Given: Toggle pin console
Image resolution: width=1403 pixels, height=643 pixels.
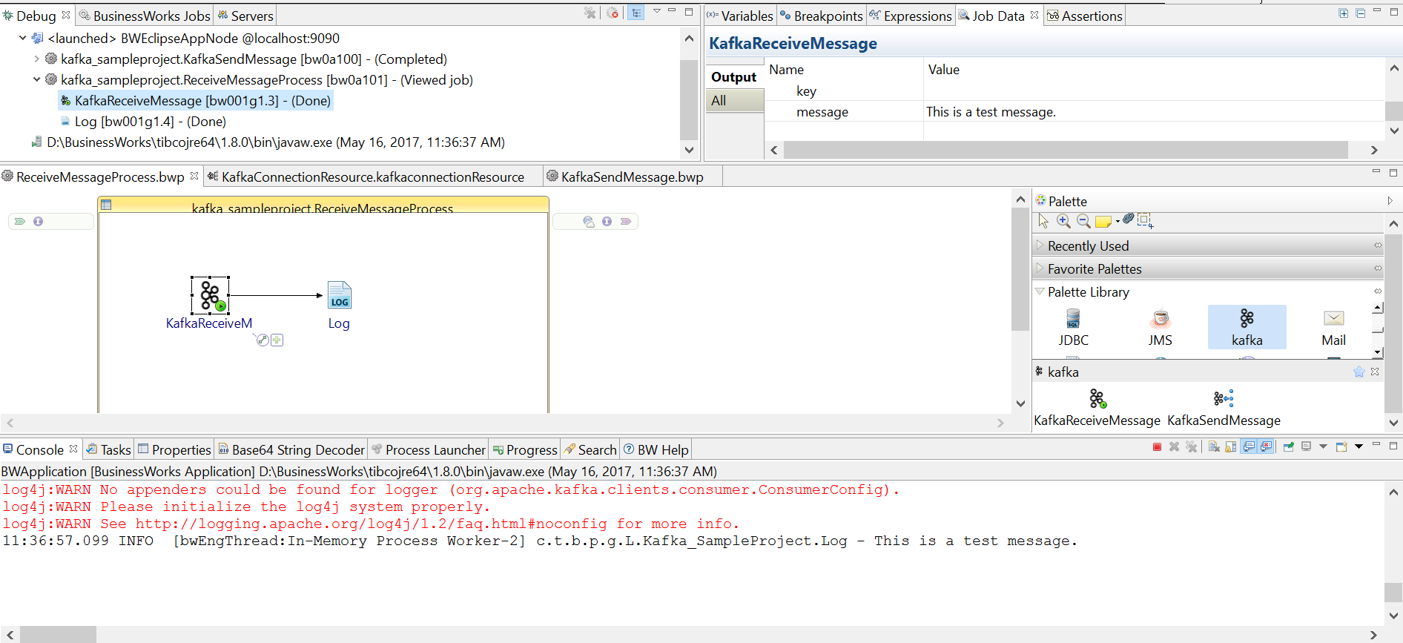Looking at the screenshot, I should click(1288, 446).
